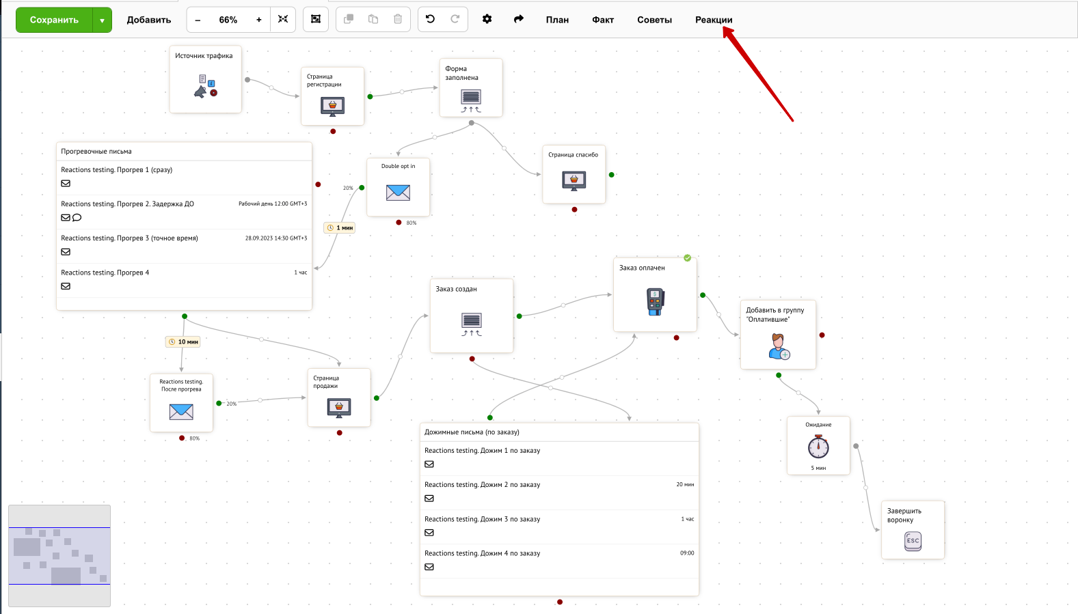
Task: Switch to the План tab
Action: coord(557,20)
